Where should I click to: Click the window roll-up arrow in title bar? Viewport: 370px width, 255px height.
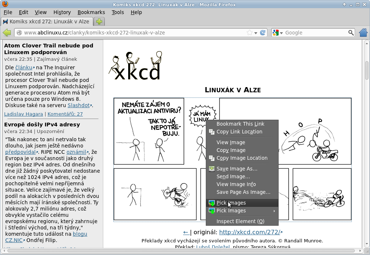(344, 4)
